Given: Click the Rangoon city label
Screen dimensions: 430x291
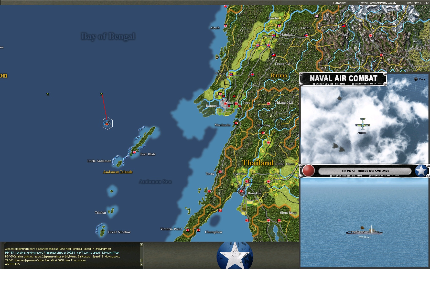Looking at the screenshot, I should [x=212, y=106].
